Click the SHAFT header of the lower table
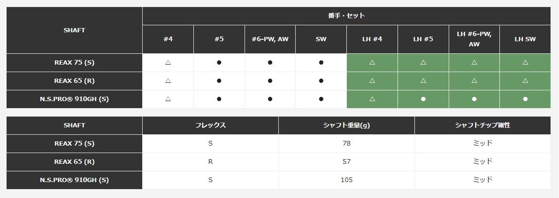 coord(74,125)
